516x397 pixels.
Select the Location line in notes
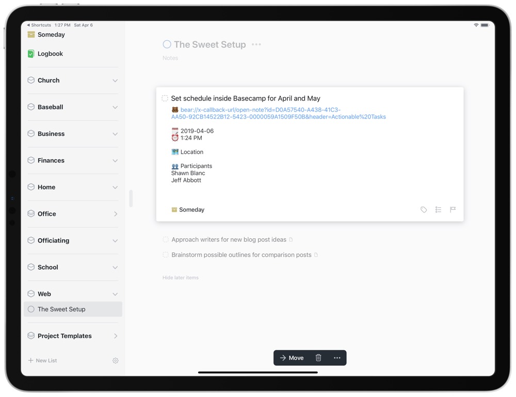(x=187, y=152)
